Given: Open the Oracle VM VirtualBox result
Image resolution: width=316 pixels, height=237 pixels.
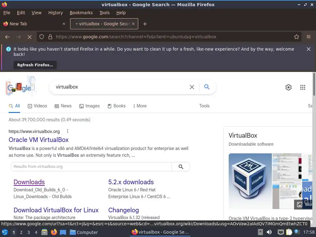Looking at the screenshot, I should click(x=39, y=140).
